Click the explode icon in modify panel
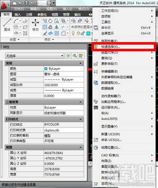The image size is (158, 188). pos(51,33)
